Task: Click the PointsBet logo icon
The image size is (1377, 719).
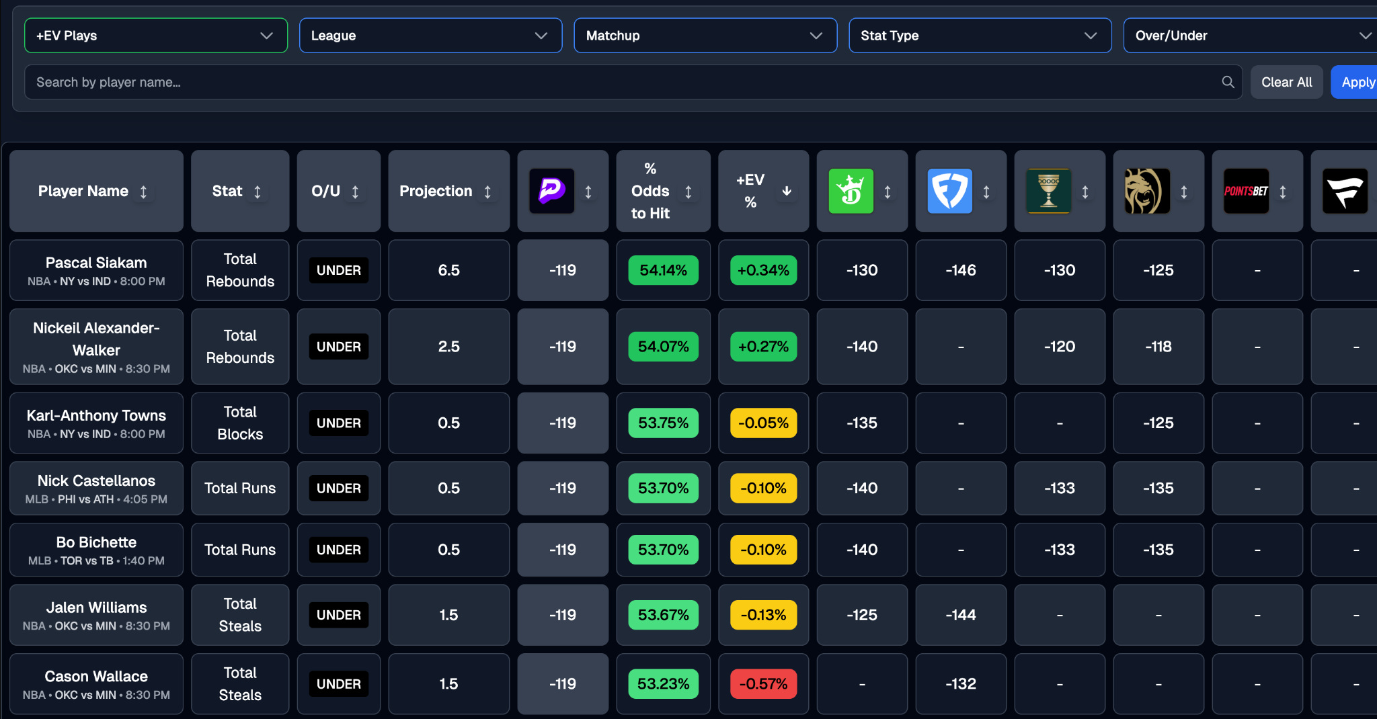Action: (1247, 192)
